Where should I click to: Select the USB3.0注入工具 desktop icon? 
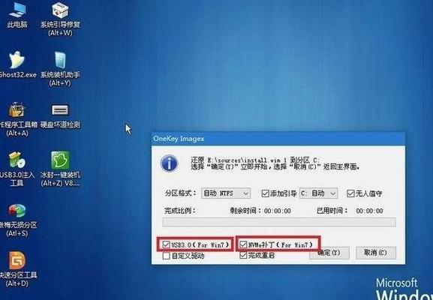coord(17,169)
